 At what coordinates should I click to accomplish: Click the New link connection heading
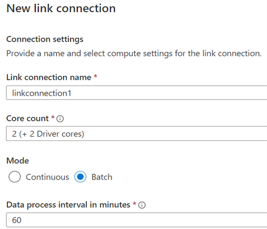[x=61, y=8]
